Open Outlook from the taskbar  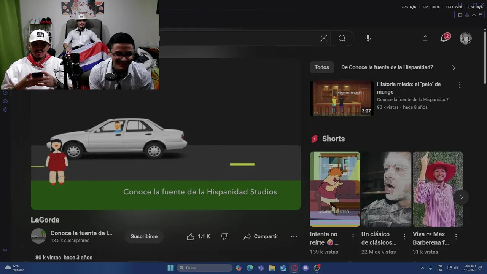click(x=283, y=268)
